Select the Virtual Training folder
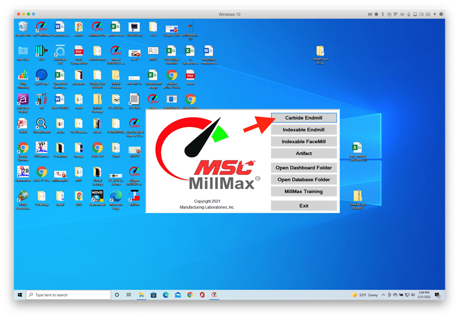The image size is (459, 318). coord(97,176)
